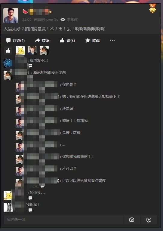Focus the 我也说一句 comment input field
Image resolution: width=163 pixels, height=231 pixels.
click(63, 220)
